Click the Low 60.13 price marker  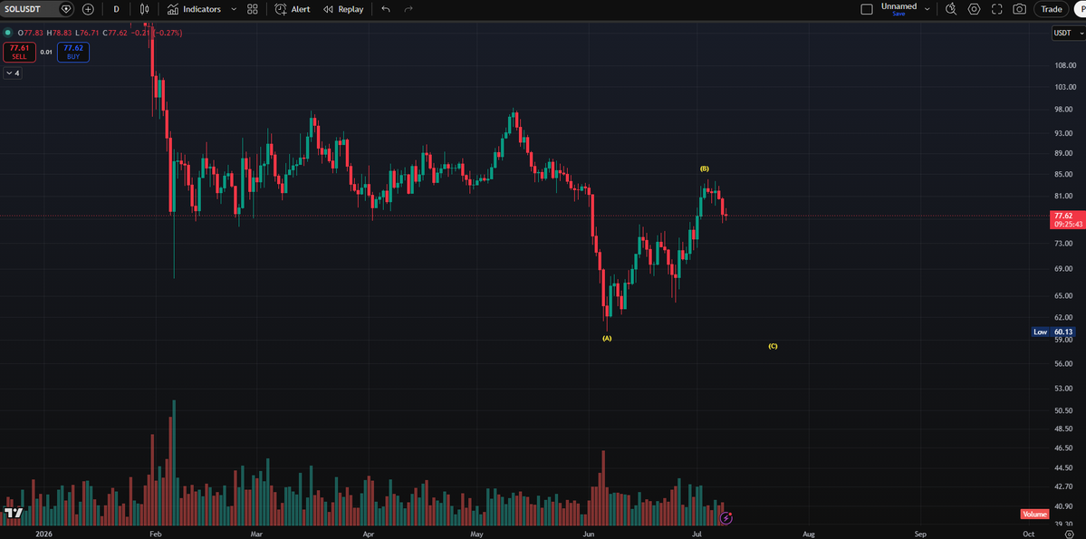pos(1054,332)
